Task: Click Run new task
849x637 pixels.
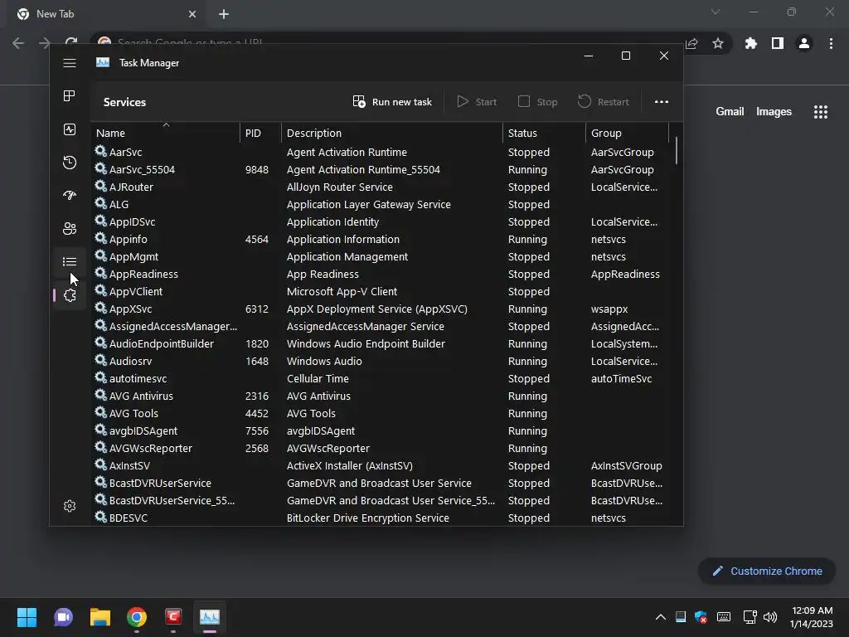Action: (x=392, y=102)
